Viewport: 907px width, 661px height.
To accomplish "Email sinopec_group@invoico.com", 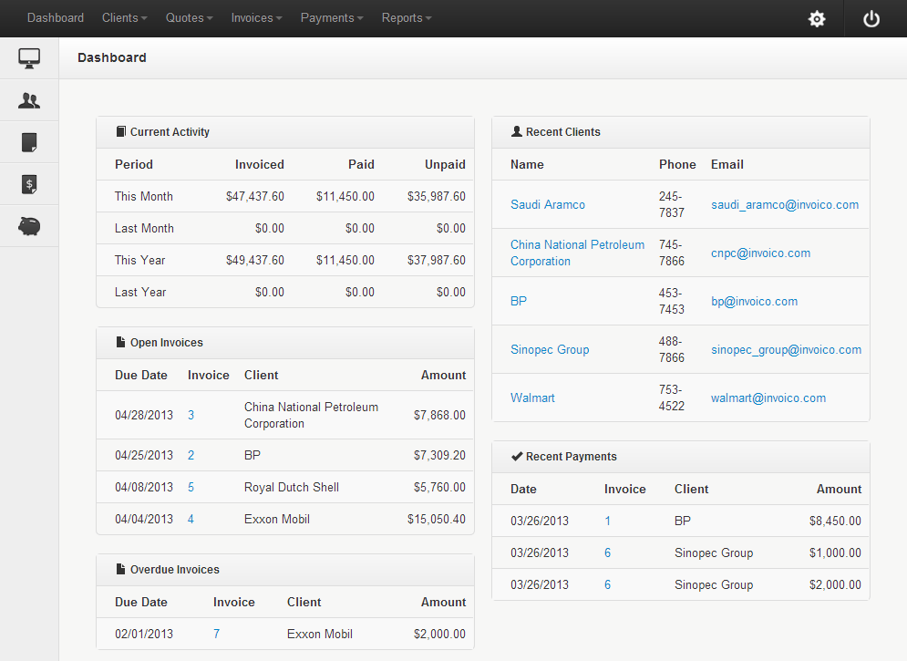I will click(786, 350).
